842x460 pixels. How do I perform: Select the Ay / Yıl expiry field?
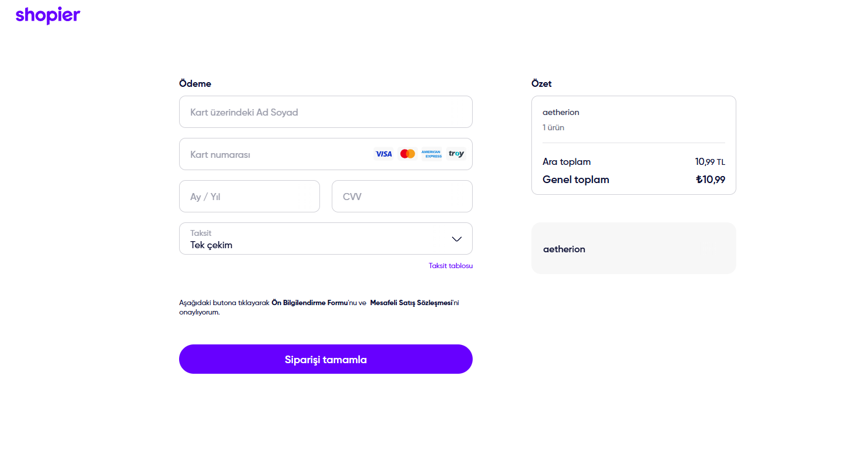[249, 197]
